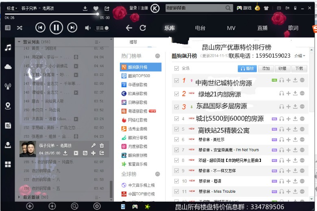
Task: Click the 添加 button
Action: point(266,69)
